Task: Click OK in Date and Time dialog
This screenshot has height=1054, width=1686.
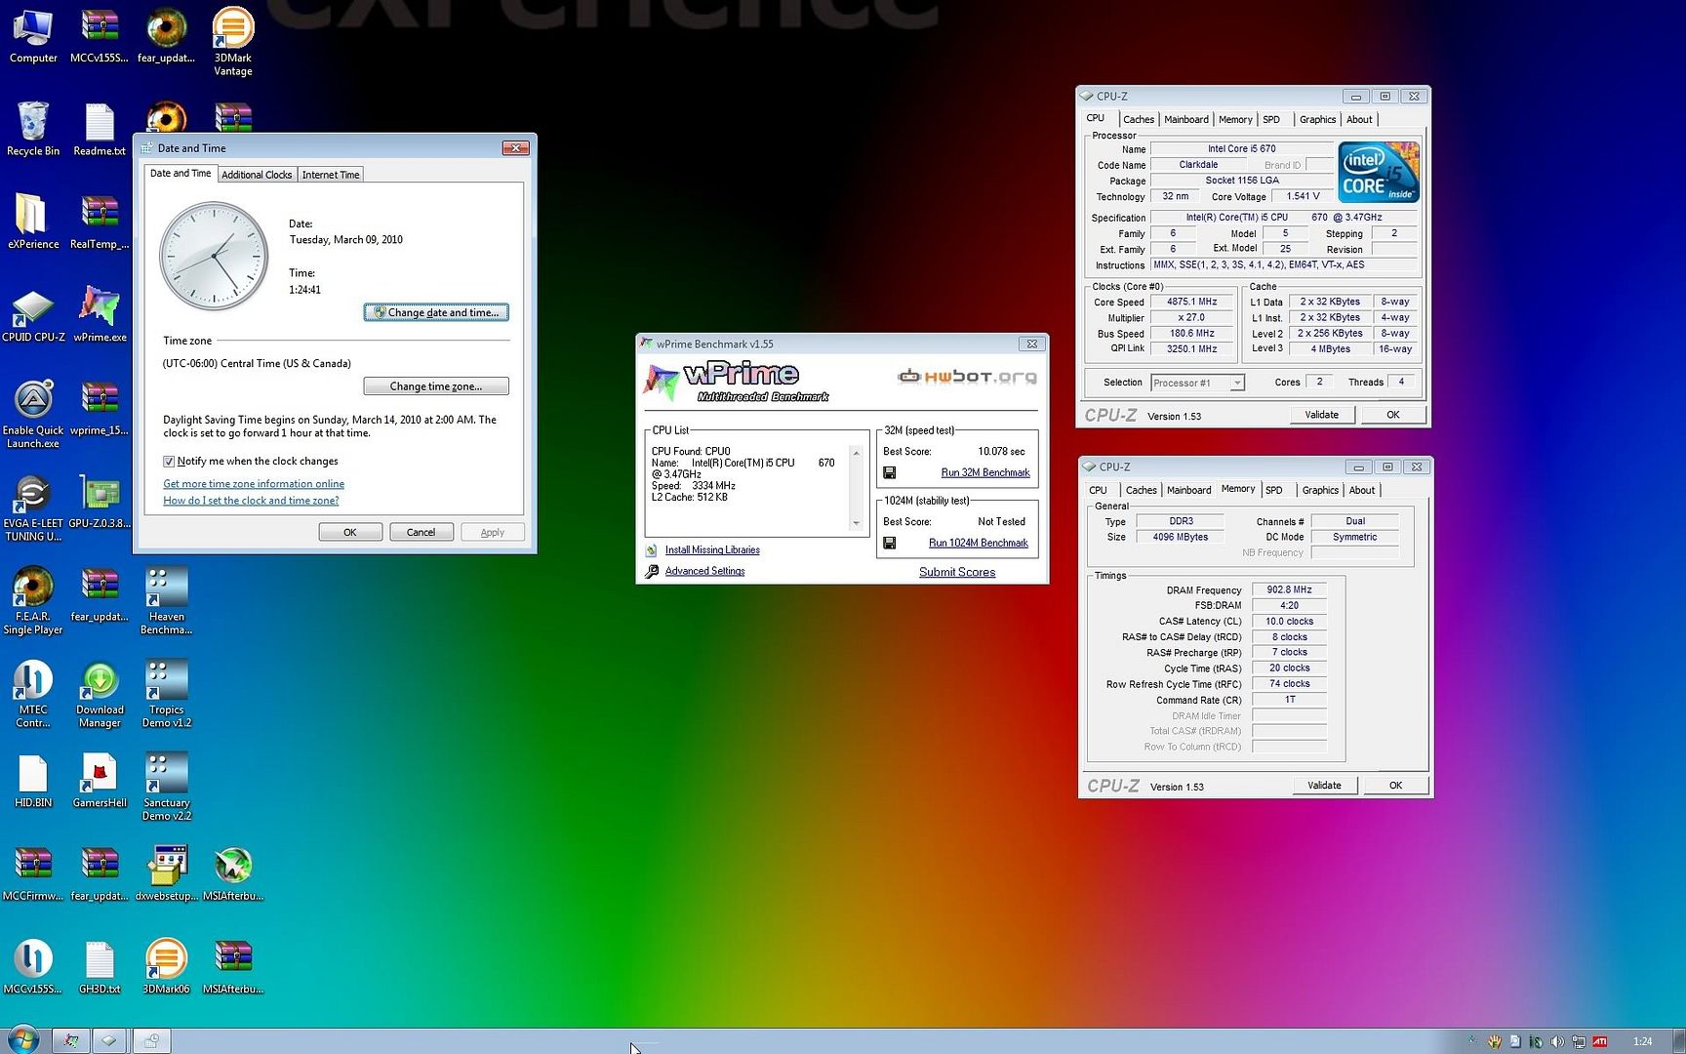Action: pos(349,532)
